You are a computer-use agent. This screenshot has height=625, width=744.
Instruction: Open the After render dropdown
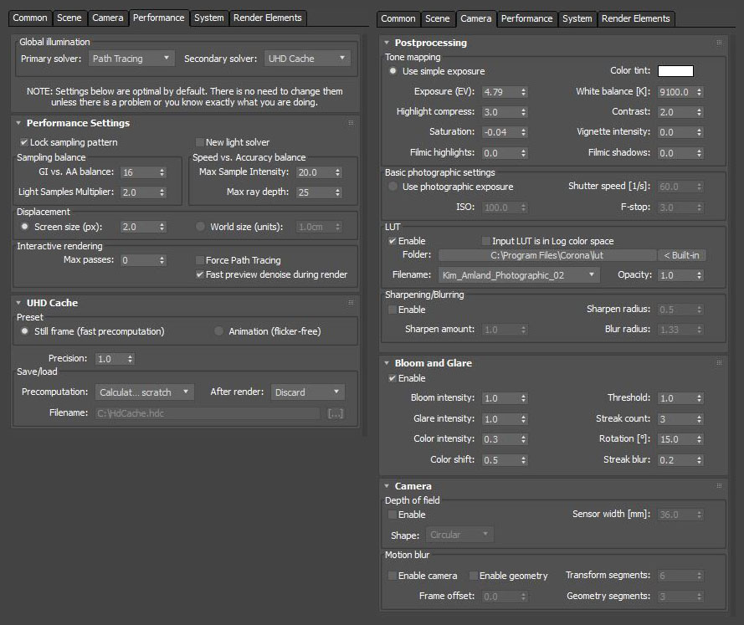tap(308, 392)
